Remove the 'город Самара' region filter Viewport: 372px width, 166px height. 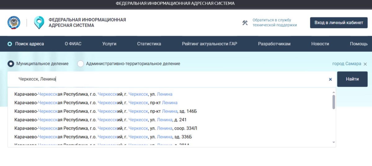(x=365, y=64)
